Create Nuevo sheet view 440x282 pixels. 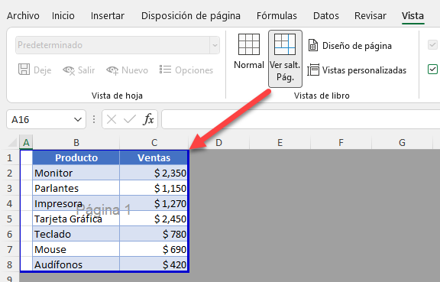pyautogui.click(x=127, y=70)
